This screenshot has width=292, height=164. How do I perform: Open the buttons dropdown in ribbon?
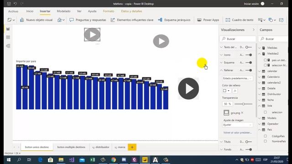pos(261,20)
